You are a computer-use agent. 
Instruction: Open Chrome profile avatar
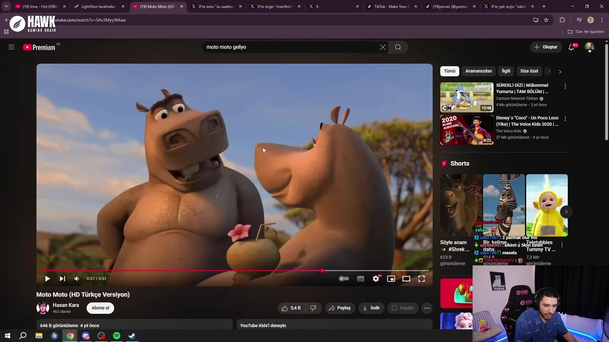pos(590,20)
